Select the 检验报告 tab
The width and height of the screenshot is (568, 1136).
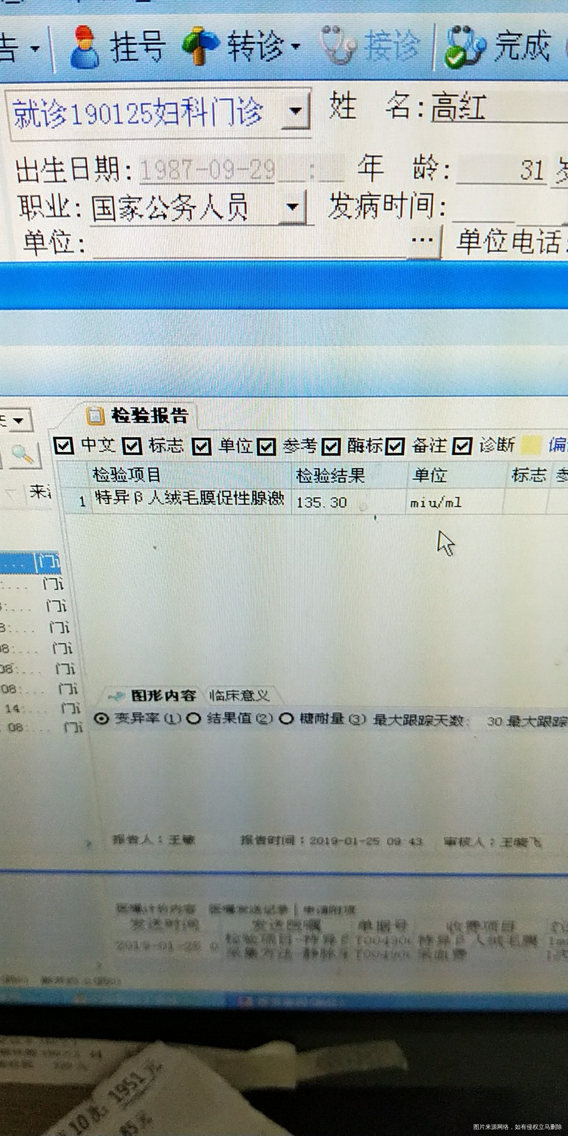point(149,416)
